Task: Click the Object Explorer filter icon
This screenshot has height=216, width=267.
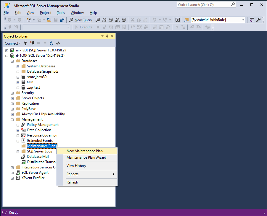Action: [x=45, y=43]
